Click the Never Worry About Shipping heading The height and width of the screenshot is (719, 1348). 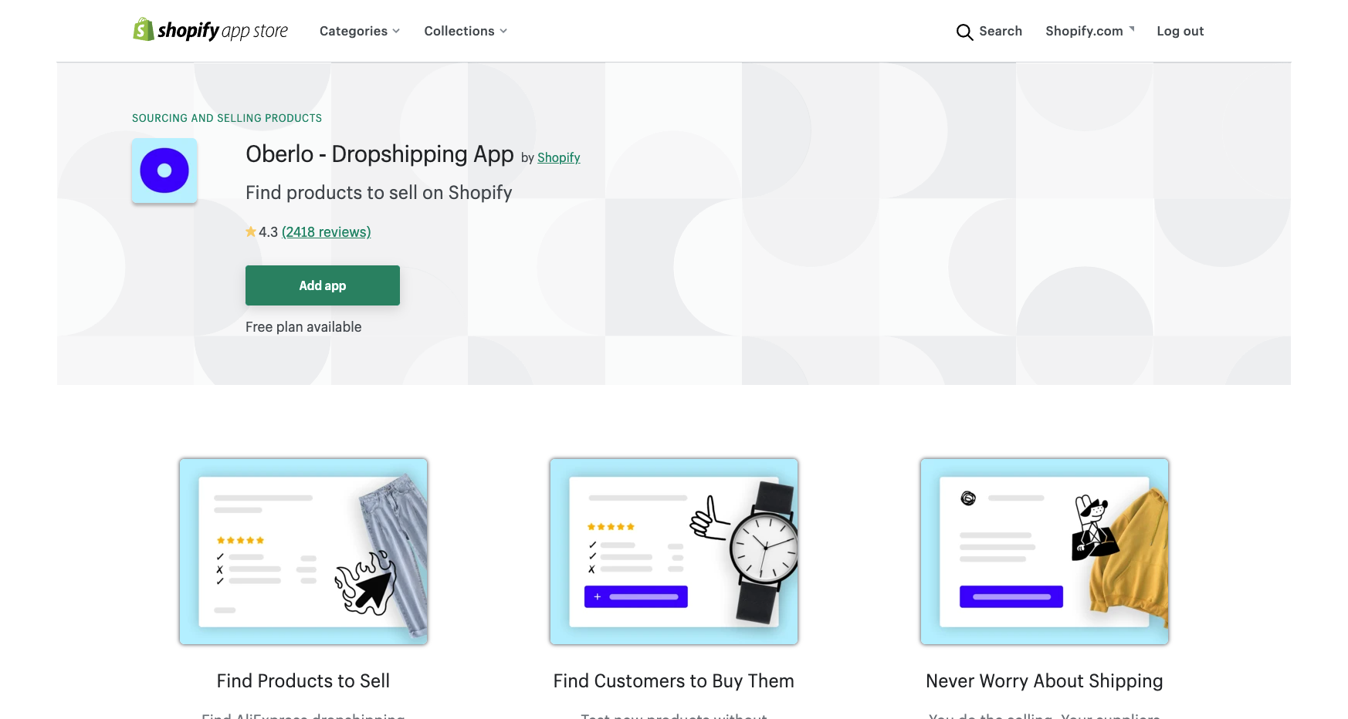click(x=1045, y=681)
